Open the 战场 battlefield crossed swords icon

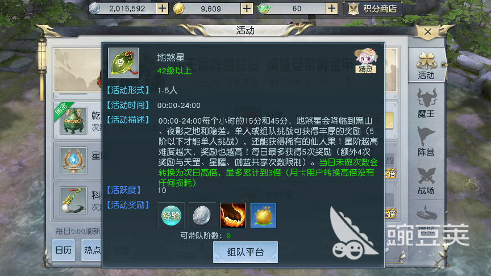click(426, 181)
